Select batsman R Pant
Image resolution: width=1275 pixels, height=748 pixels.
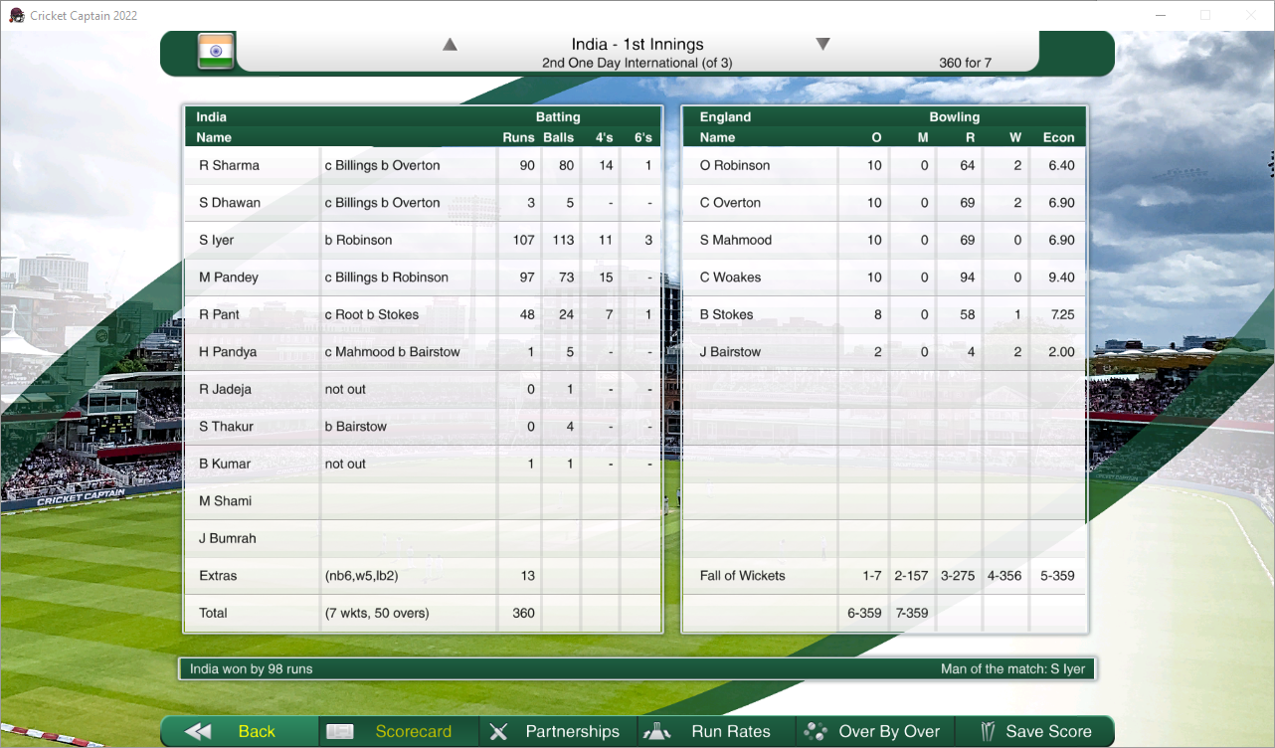pyautogui.click(x=219, y=314)
